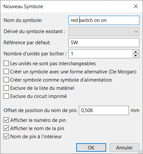Image resolution: width=143 pixels, height=154 pixels.
Task: Click the Nom du symbole text field
Action: [104, 20]
